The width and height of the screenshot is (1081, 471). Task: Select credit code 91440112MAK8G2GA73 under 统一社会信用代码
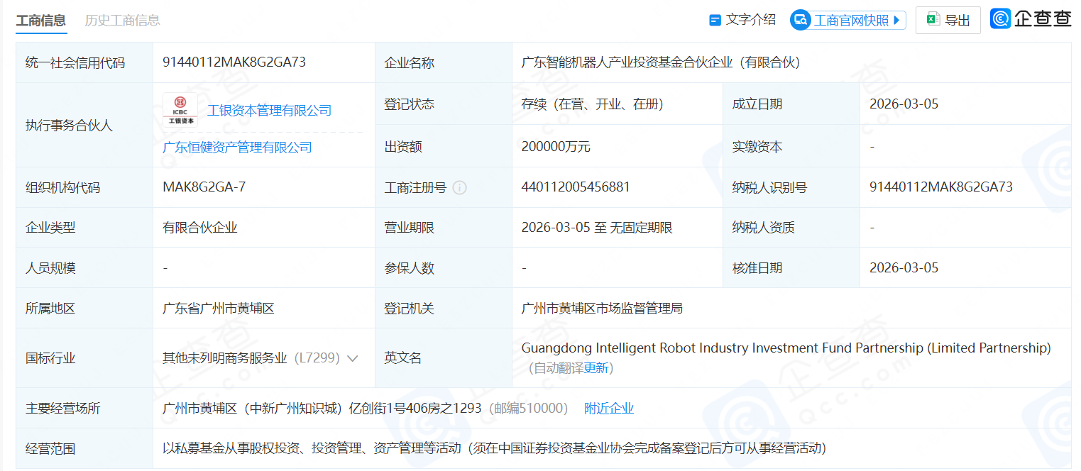tap(234, 62)
